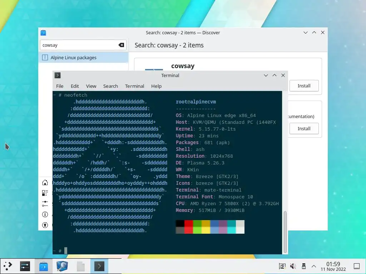
Task: Minimize the Terminal window
Action: (x=266, y=75)
